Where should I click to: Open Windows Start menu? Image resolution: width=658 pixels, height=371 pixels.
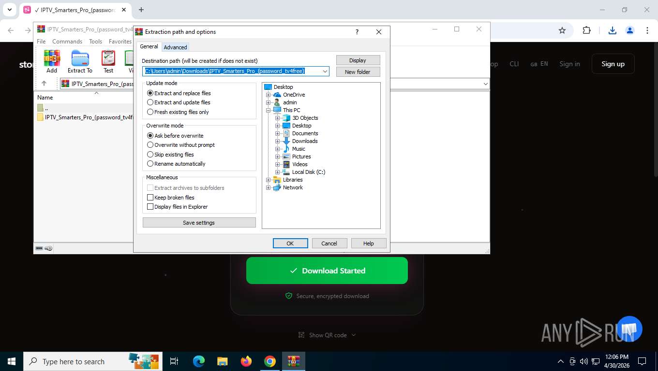(x=12, y=361)
